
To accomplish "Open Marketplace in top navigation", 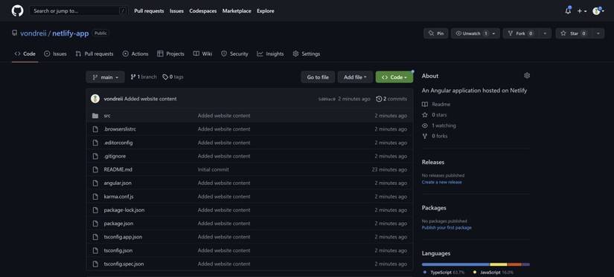I will 237,11.
